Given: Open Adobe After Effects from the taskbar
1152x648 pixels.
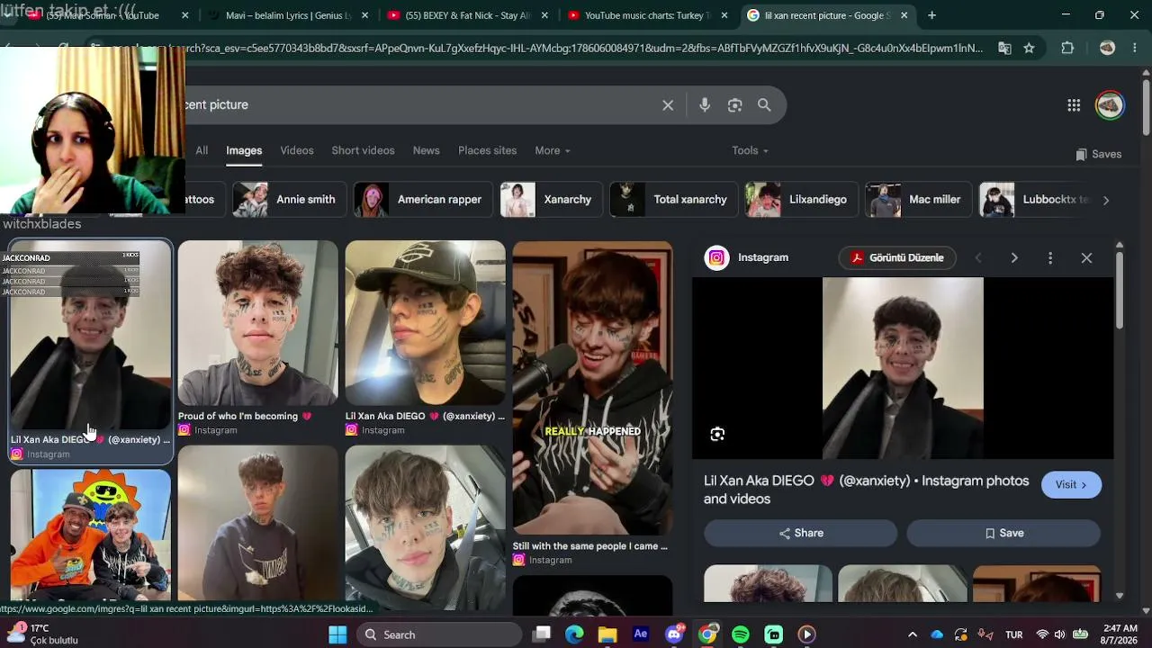Looking at the screenshot, I should coord(641,634).
